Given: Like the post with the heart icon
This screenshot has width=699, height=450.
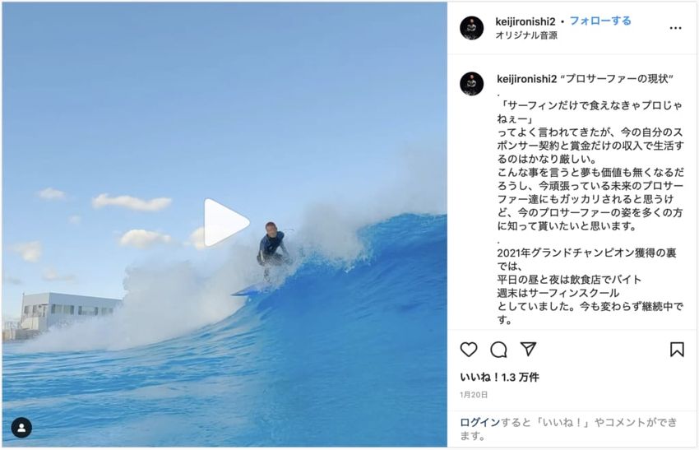Looking at the screenshot, I should tap(469, 349).
